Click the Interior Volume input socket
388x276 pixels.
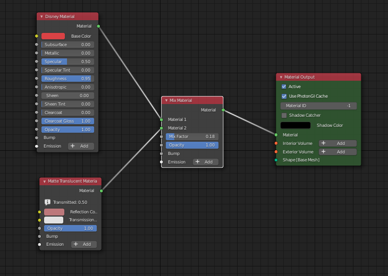pyautogui.click(x=276, y=143)
